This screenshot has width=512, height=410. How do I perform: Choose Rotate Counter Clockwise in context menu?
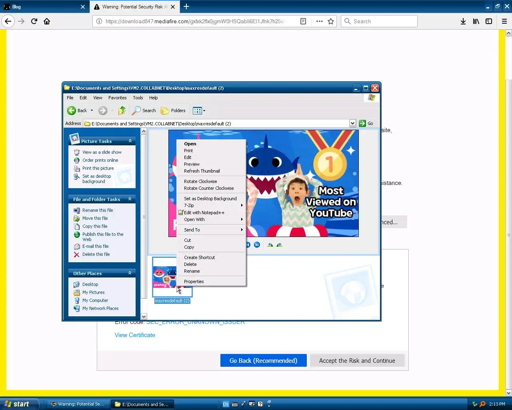tap(211, 188)
